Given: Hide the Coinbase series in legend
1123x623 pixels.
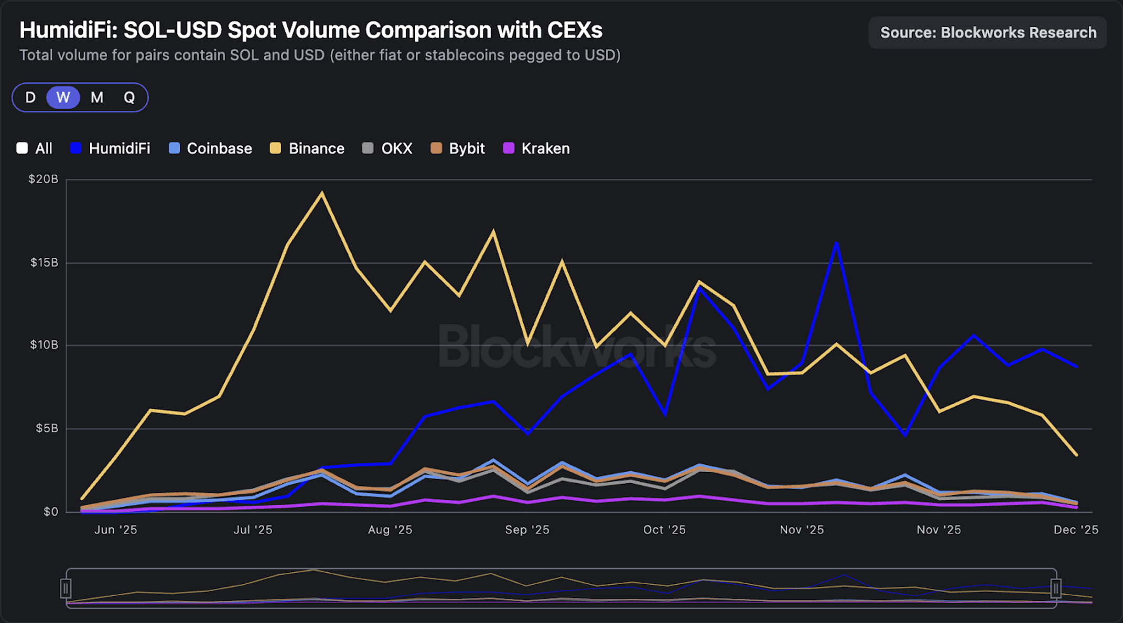Looking at the screenshot, I should [210, 148].
